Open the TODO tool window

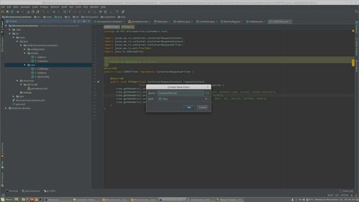point(50,191)
